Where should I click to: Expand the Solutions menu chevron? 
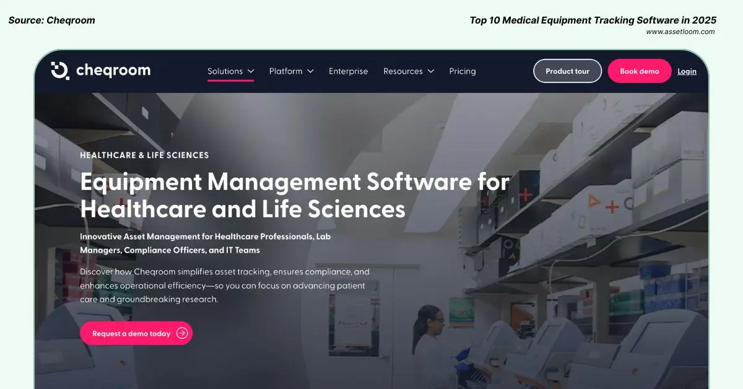251,71
